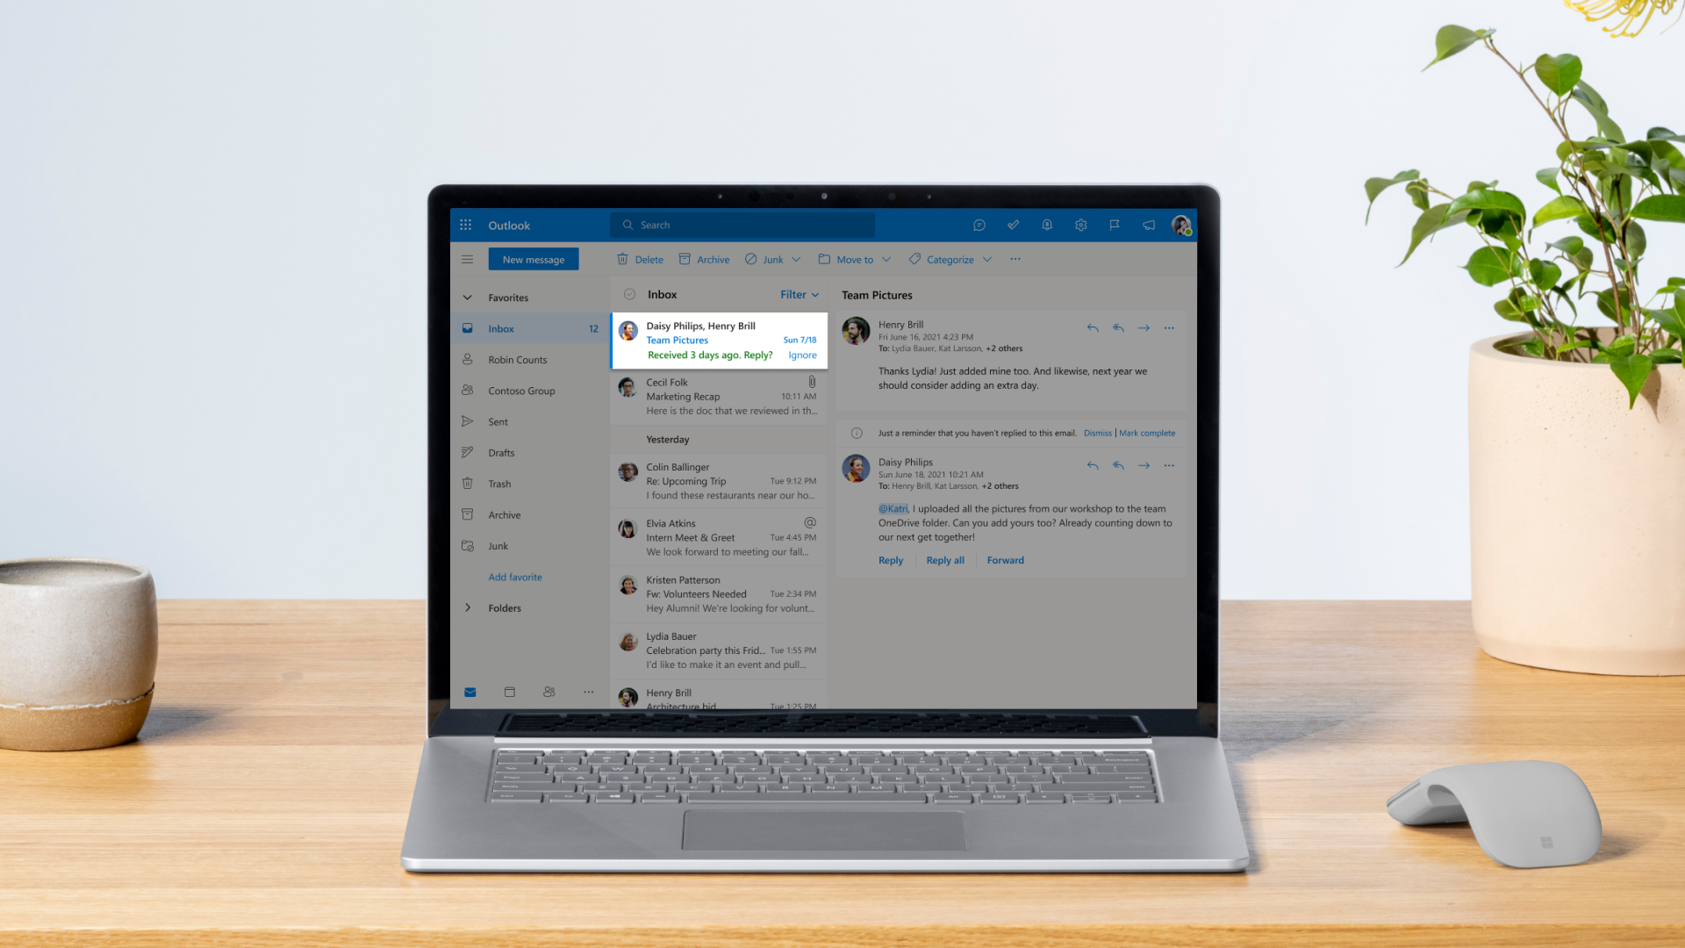Expand the Move to dropdown menu
This screenshot has width=1685, height=948.
(886, 258)
